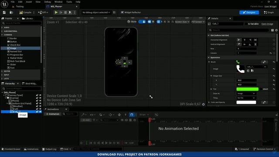Click the Designer mode button
The height and width of the screenshot is (157, 279).
(x=249, y=13)
